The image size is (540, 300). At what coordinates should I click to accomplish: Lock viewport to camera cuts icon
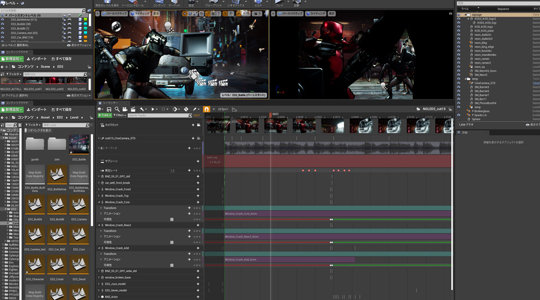click(x=199, y=125)
